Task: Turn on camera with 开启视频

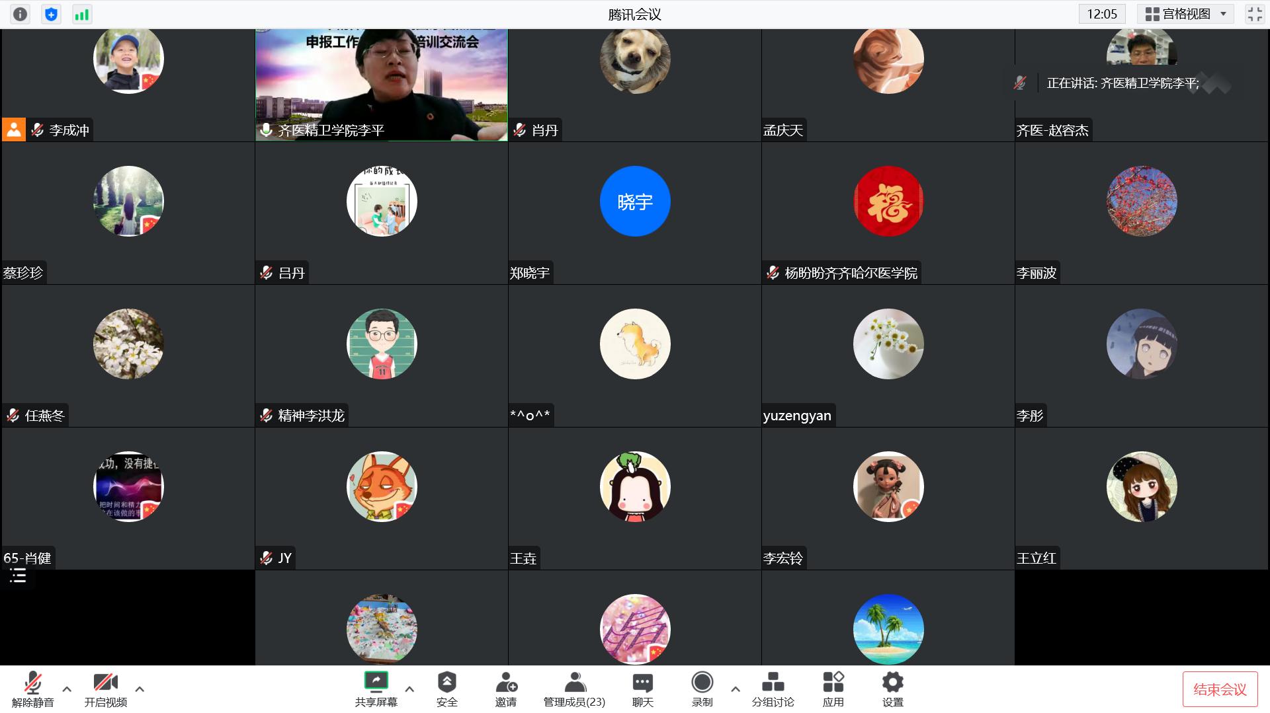Action: [105, 689]
